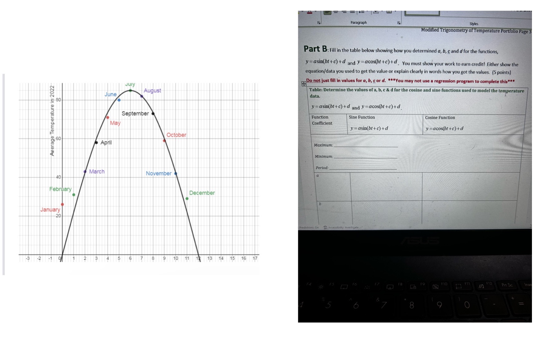Image resolution: width=543 pixels, height=343 pixels.
Task: Click the 'Part B' heading text
Action: pyautogui.click(x=315, y=49)
